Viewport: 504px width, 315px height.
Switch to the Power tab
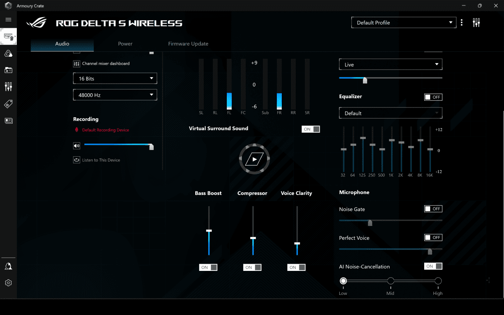point(125,44)
